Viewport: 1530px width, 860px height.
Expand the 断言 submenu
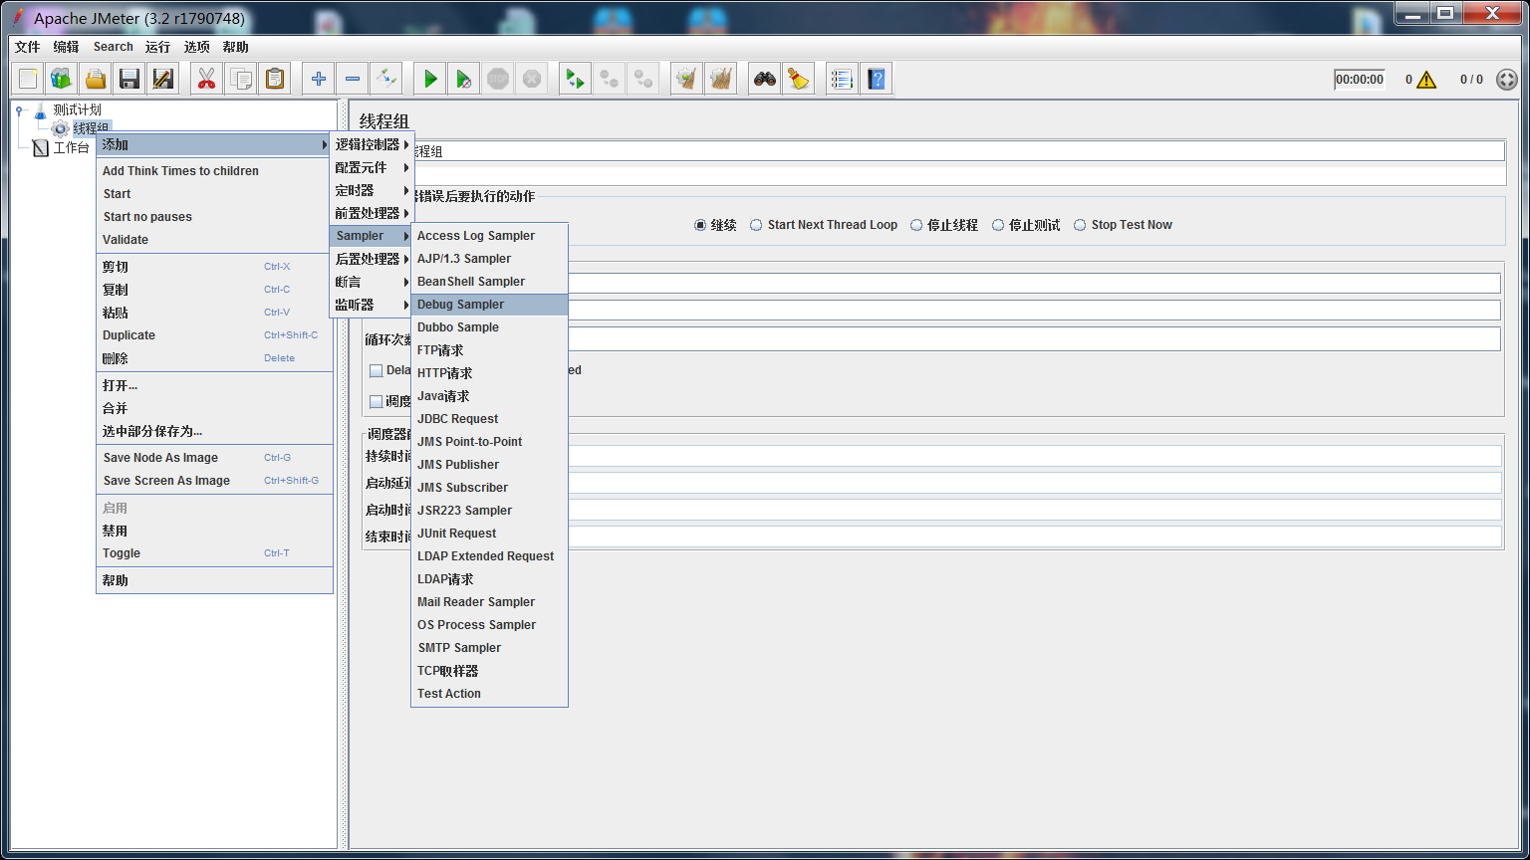pos(372,282)
